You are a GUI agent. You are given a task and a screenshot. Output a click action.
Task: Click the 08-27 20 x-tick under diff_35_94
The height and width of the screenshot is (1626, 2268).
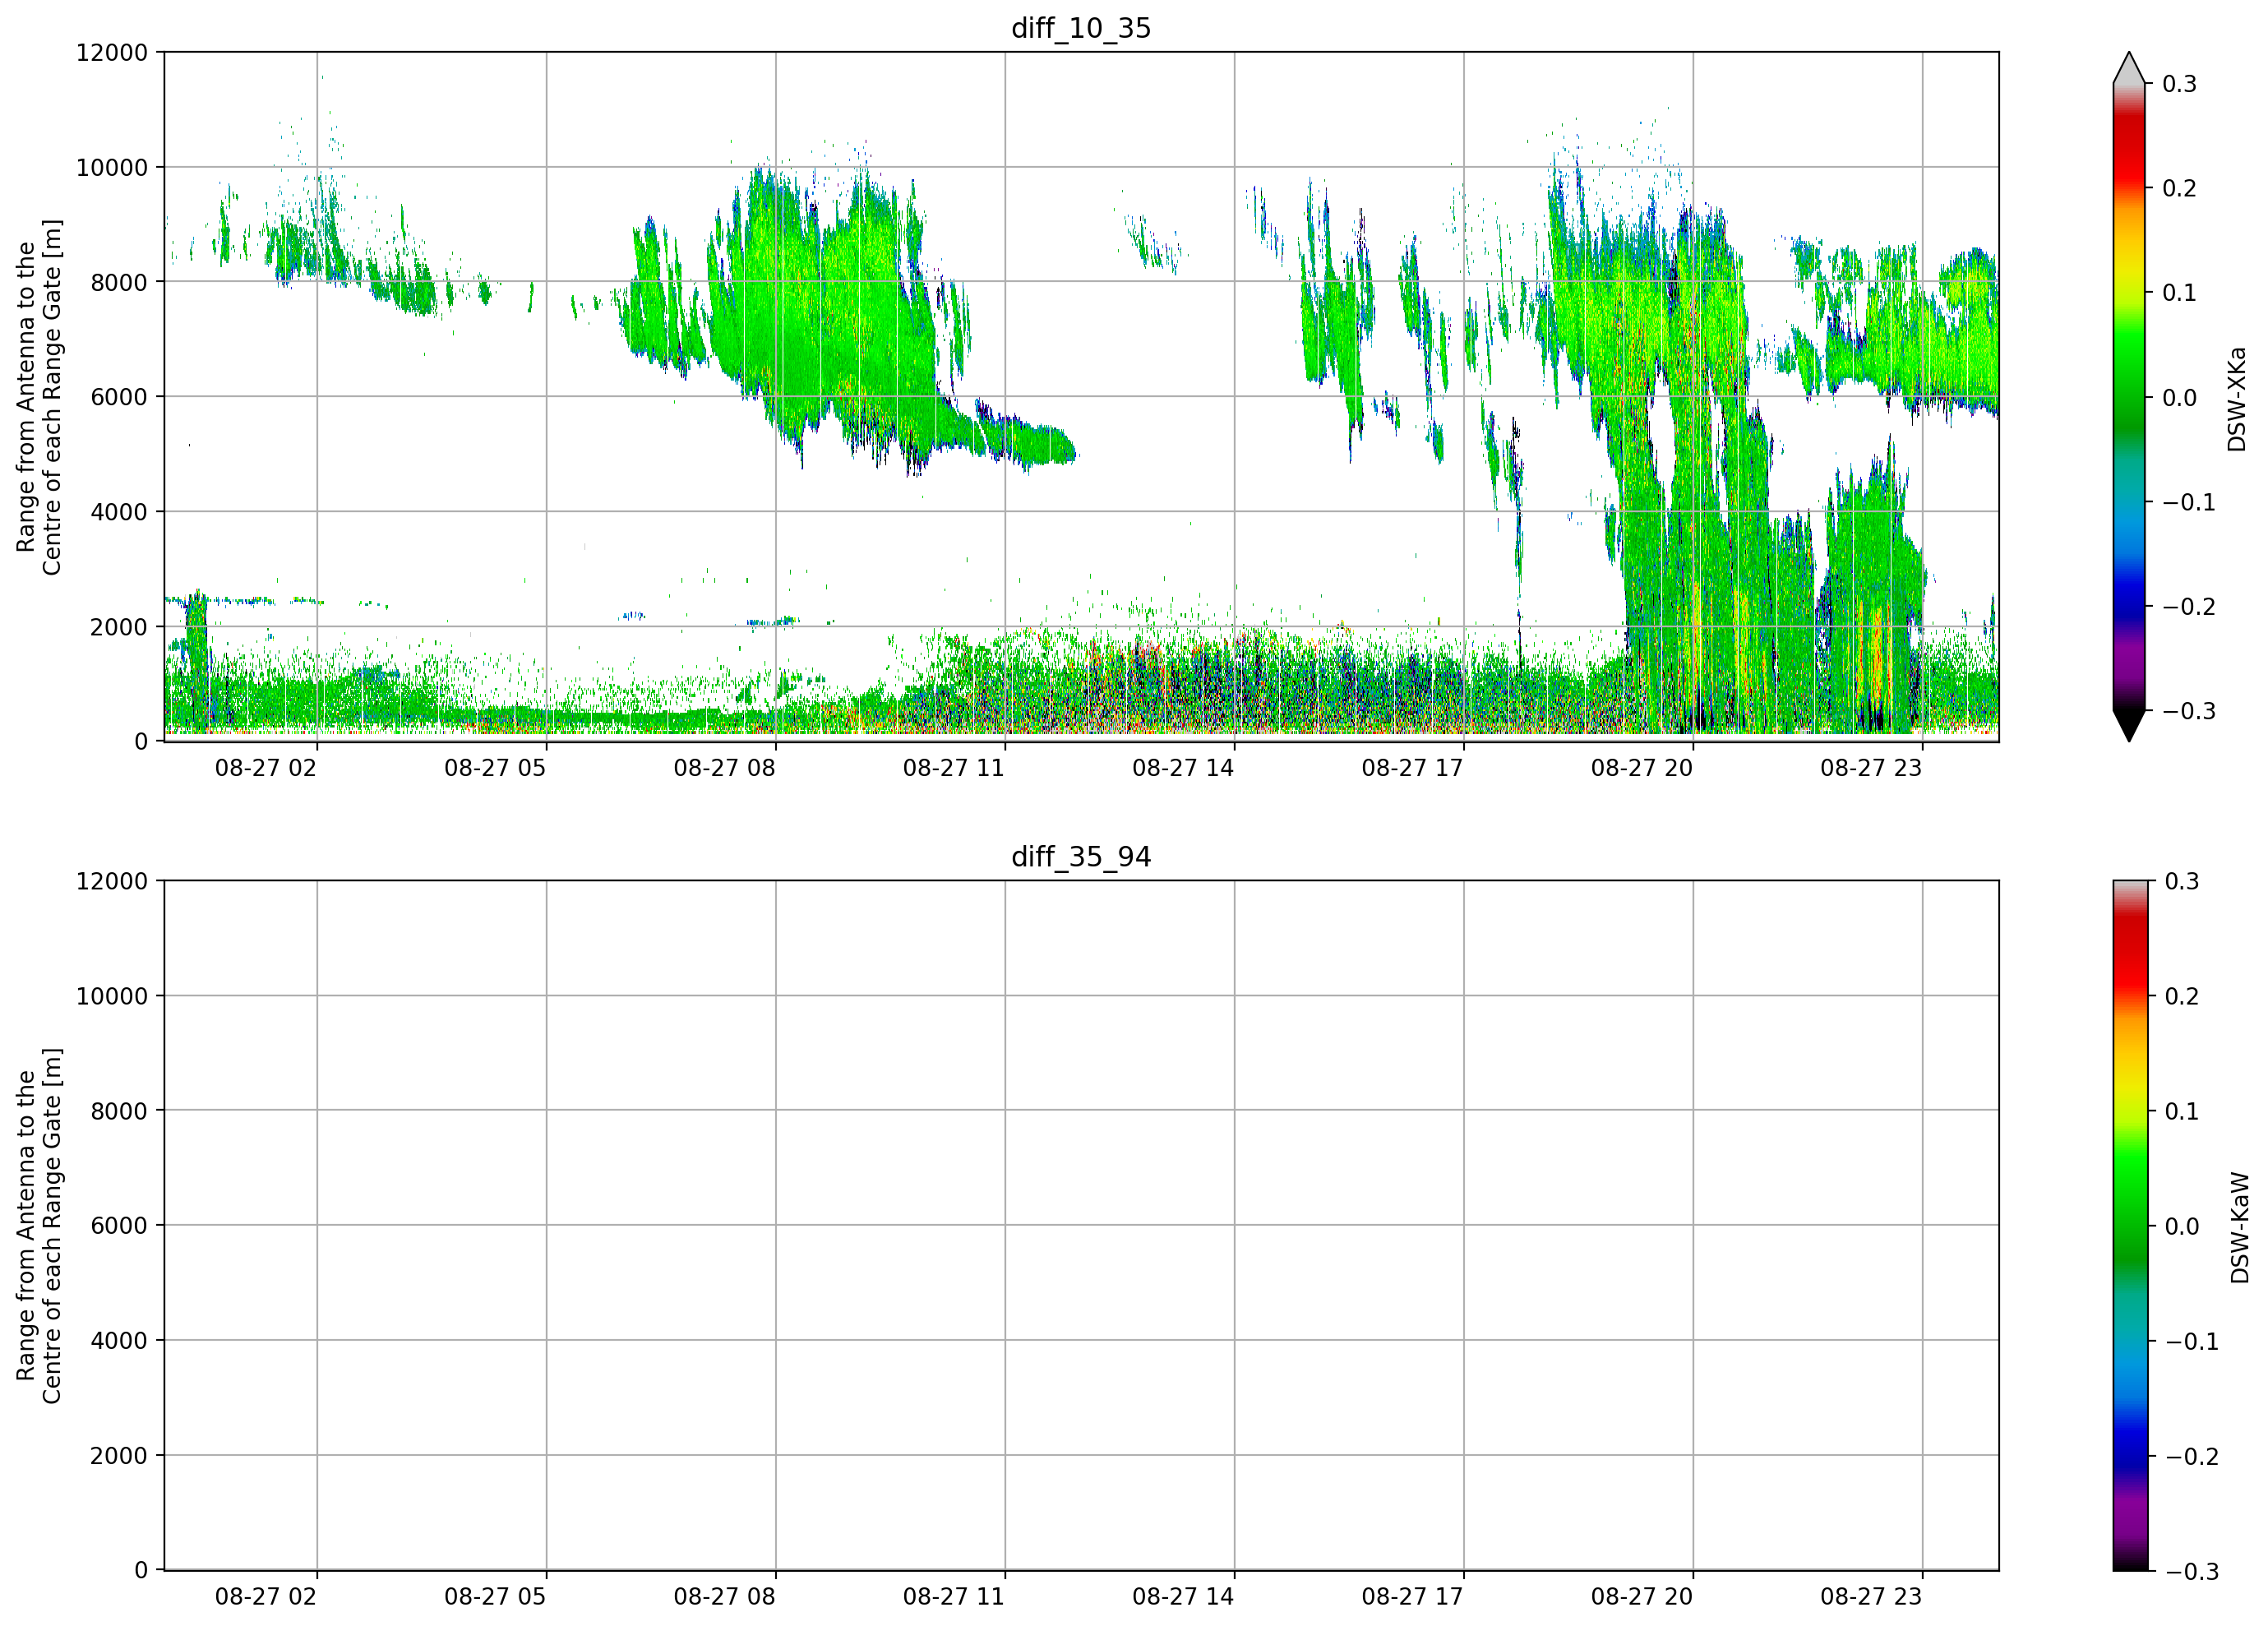tap(1642, 1597)
